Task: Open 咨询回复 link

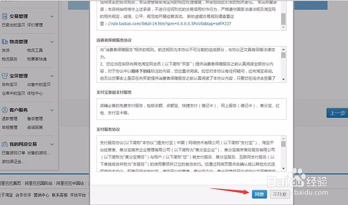Action: [x=35, y=127]
